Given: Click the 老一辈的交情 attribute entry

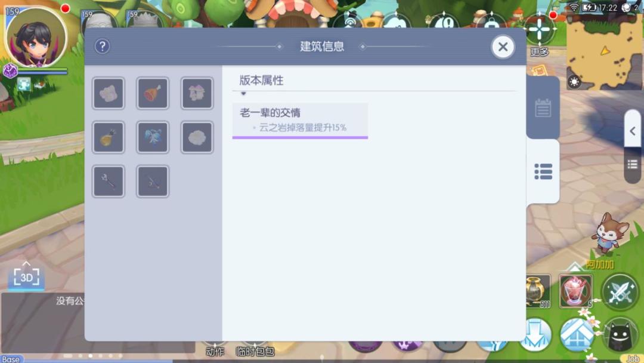Looking at the screenshot, I should pos(300,121).
